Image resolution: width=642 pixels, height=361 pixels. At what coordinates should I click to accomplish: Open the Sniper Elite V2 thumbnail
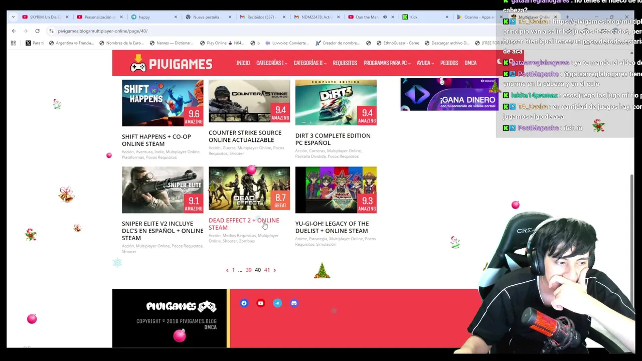pos(163,190)
